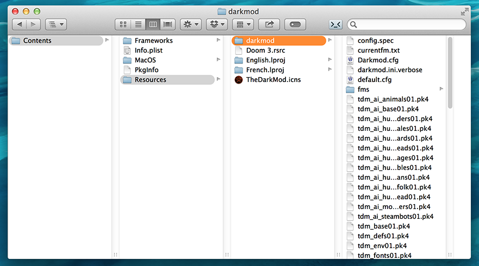Expand the arrow beside Frameworks
This screenshot has width=479, height=266.
[x=219, y=40]
